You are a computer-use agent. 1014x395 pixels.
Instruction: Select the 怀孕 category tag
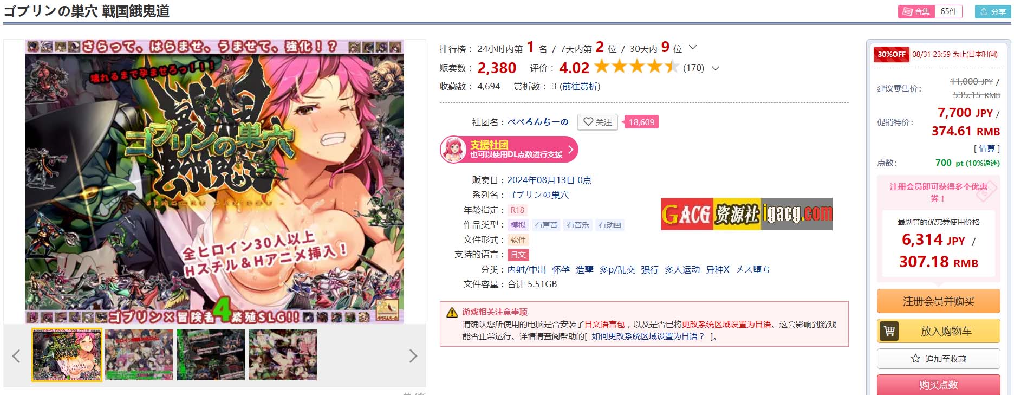[561, 269]
